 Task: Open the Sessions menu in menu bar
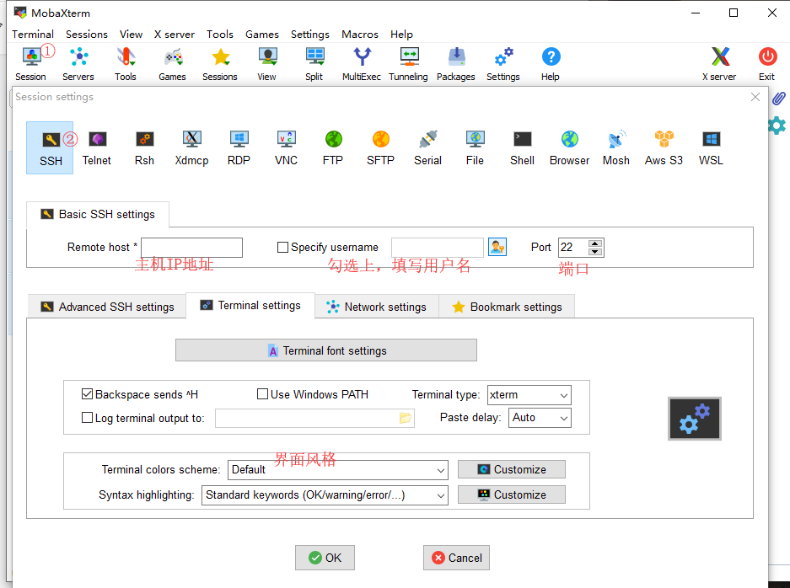[x=87, y=35]
